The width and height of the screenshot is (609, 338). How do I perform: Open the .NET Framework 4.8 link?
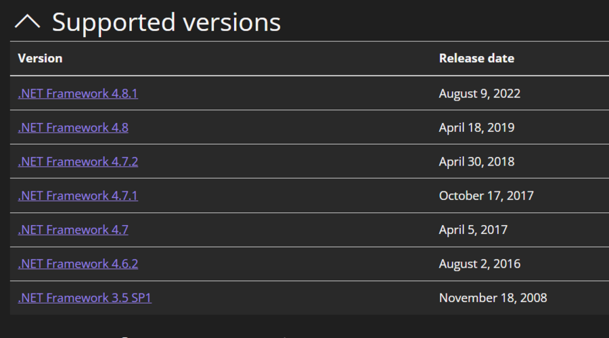[73, 127]
